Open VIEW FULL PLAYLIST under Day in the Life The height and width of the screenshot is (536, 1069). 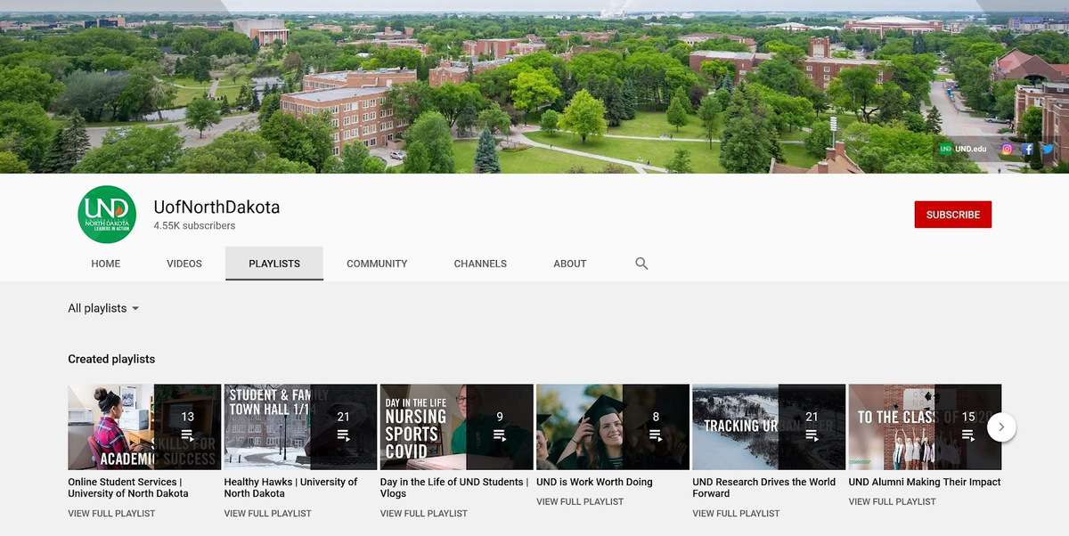pos(423,513)
